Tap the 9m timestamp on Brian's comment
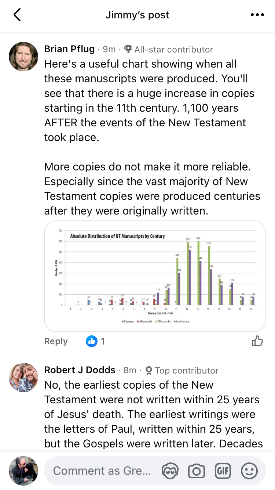This screenshot has width=275, height=490. (109, 49)
